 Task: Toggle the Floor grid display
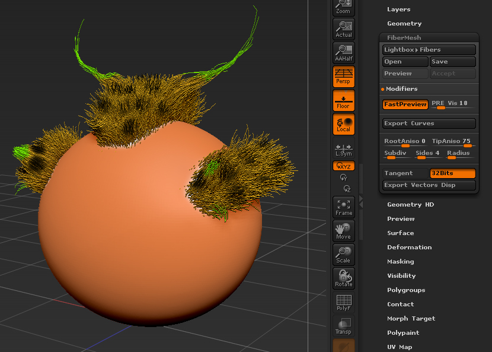click(x=343, y=100)
